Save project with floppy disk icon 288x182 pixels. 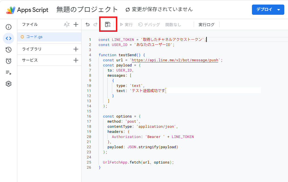(108, 24)
